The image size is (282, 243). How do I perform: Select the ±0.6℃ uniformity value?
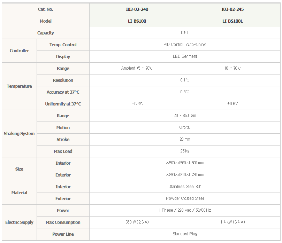(x=233, y=104)
